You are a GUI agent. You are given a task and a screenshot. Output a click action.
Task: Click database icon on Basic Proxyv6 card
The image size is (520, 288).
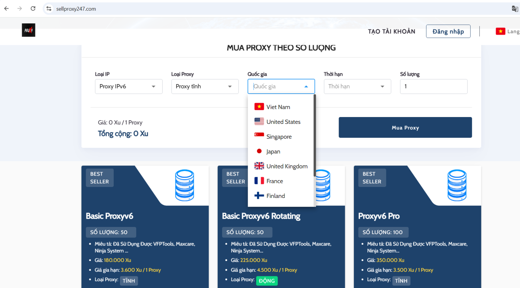pyautogui.click(x=185, y=185)
